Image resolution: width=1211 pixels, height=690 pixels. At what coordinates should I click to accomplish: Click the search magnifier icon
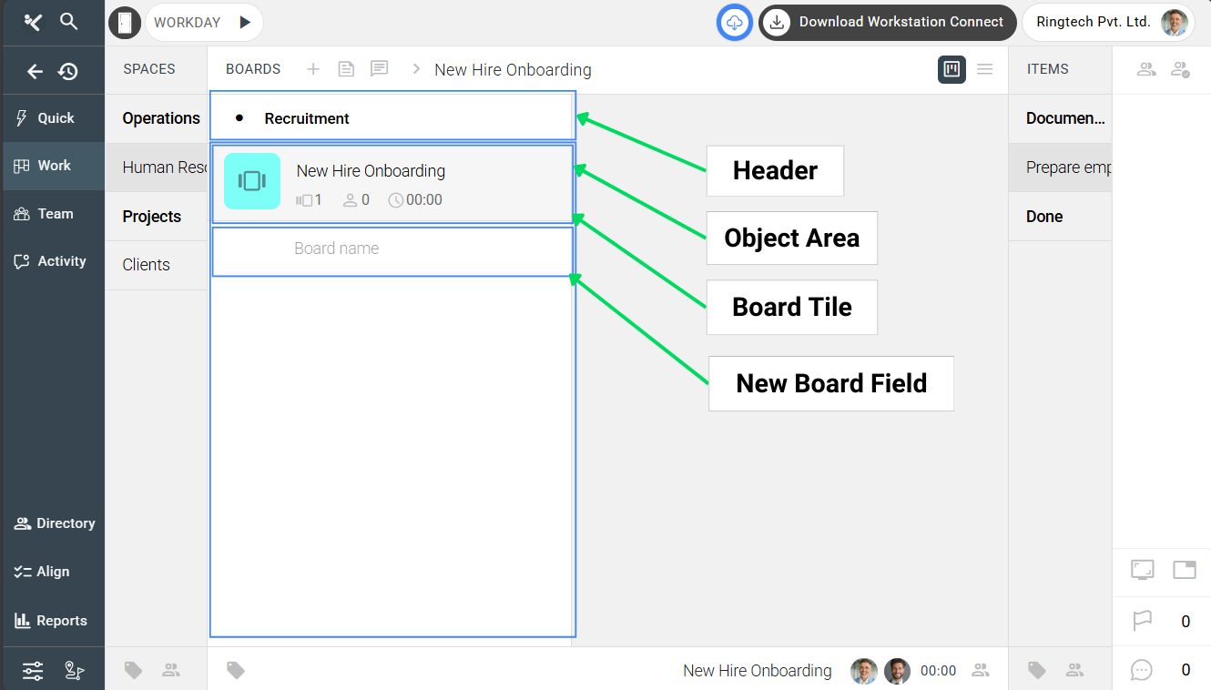68,21
